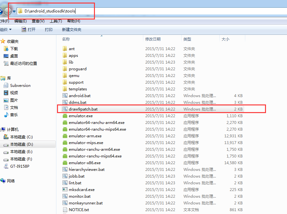Open the 组织 dropdown in toolbar
This screenshot has width=287, height=214.
click(6, 30)
